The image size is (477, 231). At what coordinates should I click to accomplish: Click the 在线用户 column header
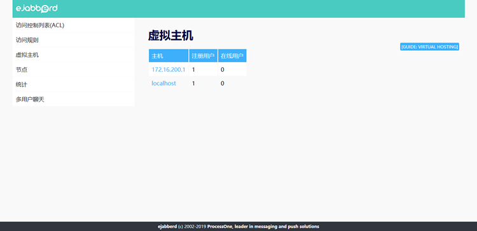coord(232,56)
